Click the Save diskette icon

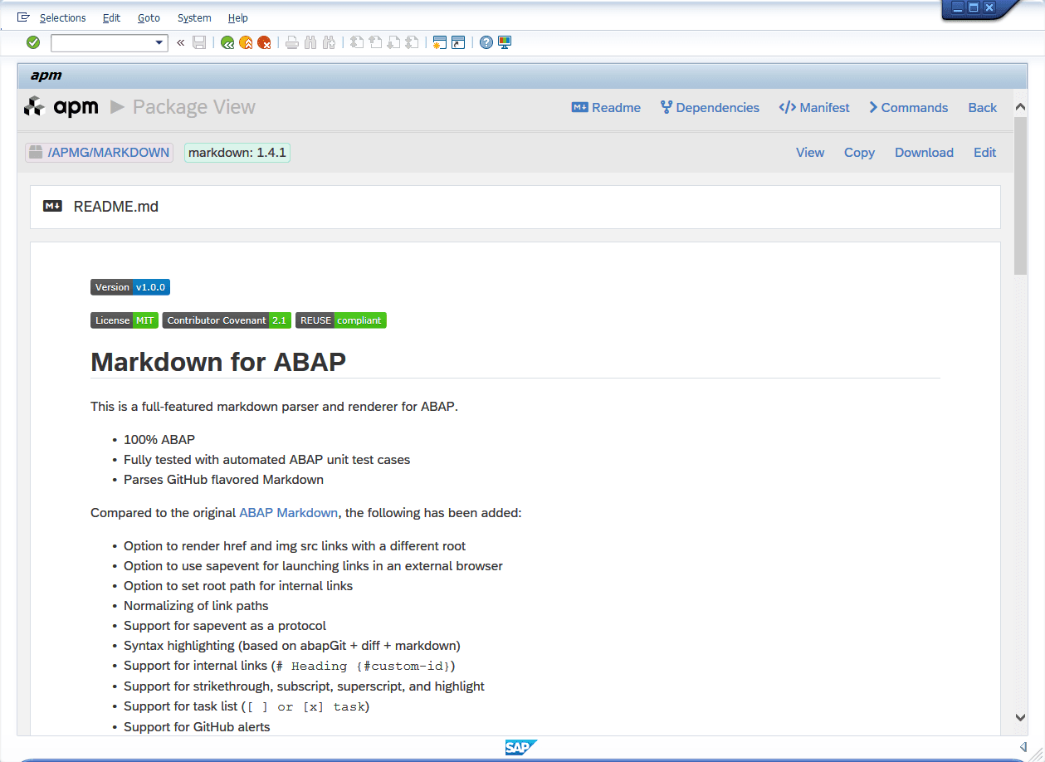pyautogui.click(x=199, y=42)
